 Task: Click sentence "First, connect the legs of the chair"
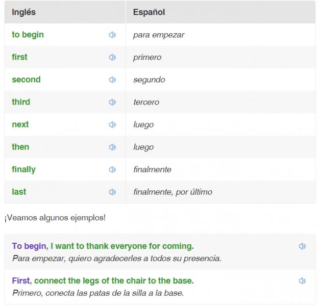pyautogui.click(x=103, y=281)
